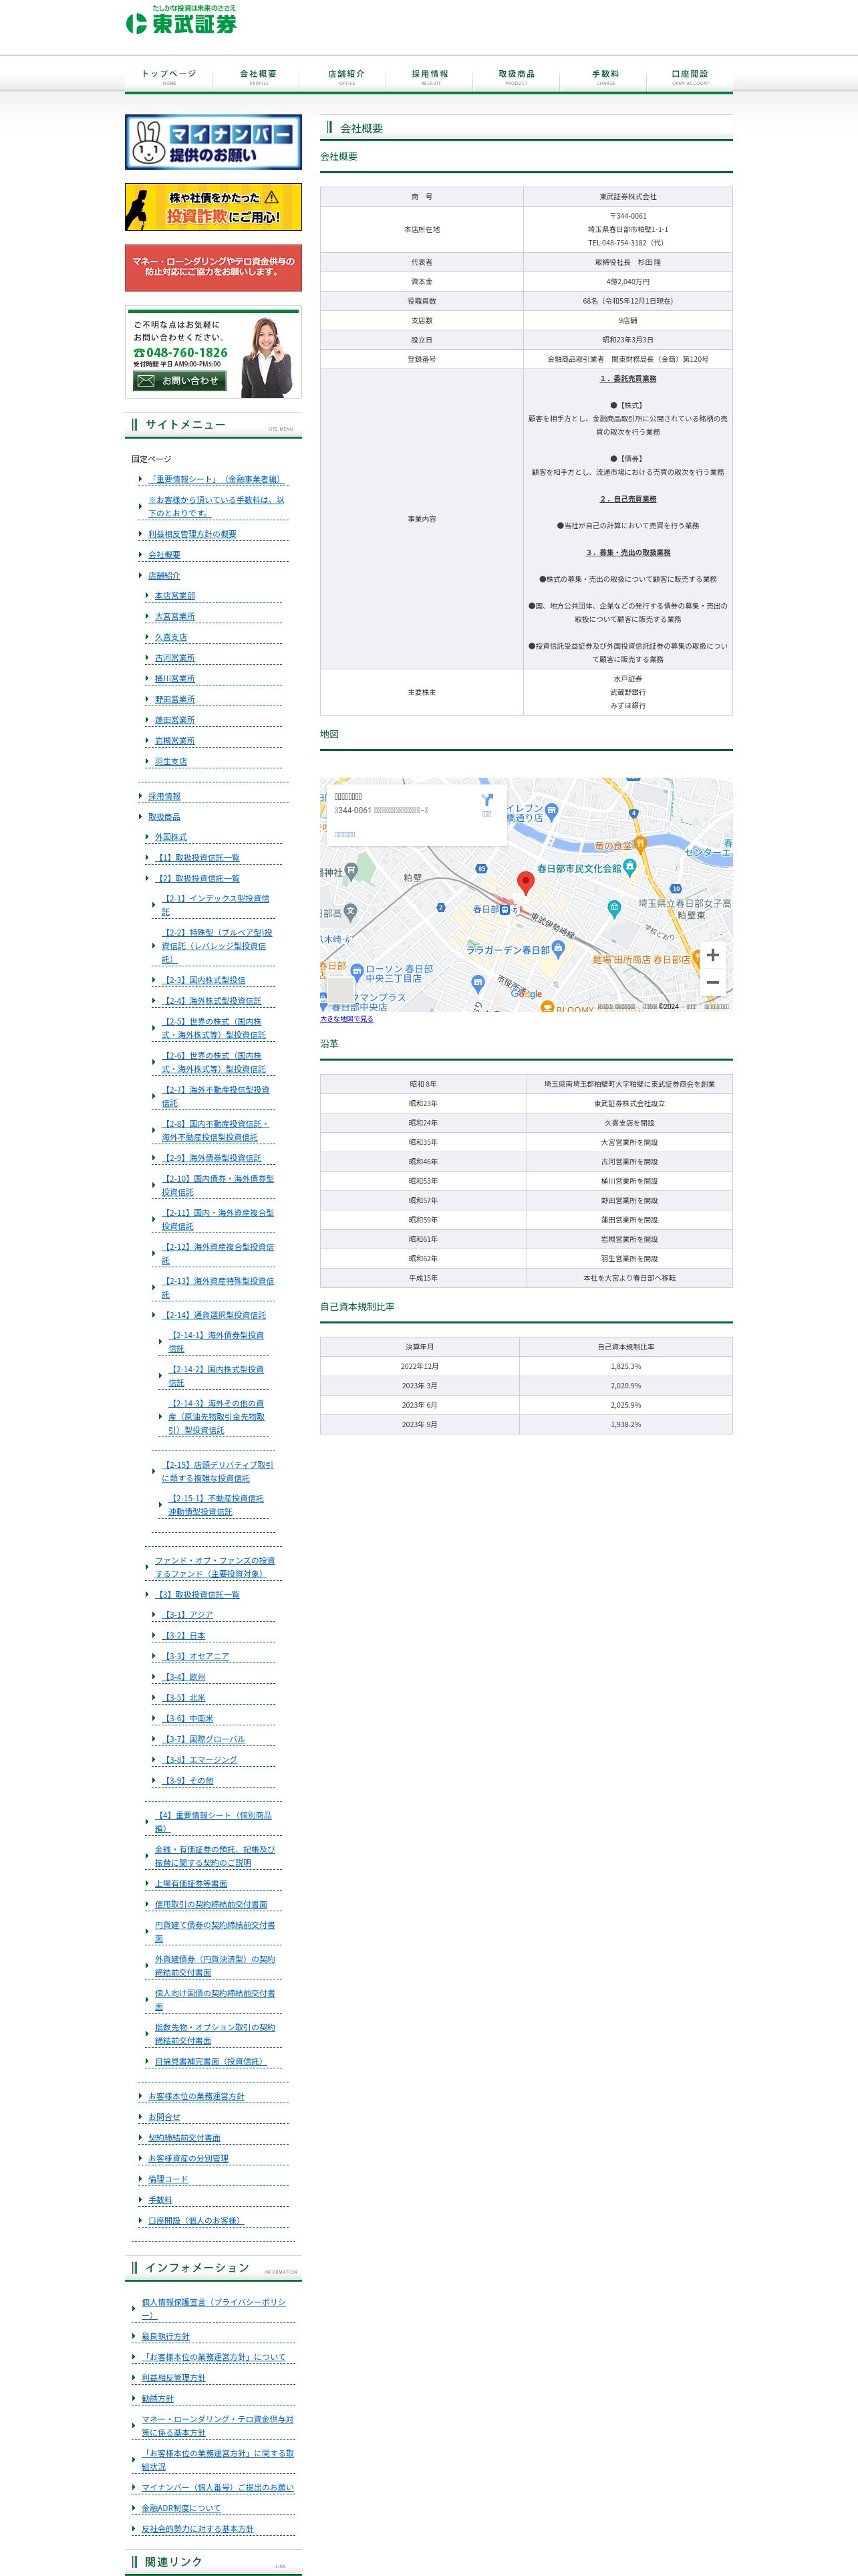Viewport: 858px width, 2576px height.
Task: Zoom out on the map
Action: pos(712,983)
